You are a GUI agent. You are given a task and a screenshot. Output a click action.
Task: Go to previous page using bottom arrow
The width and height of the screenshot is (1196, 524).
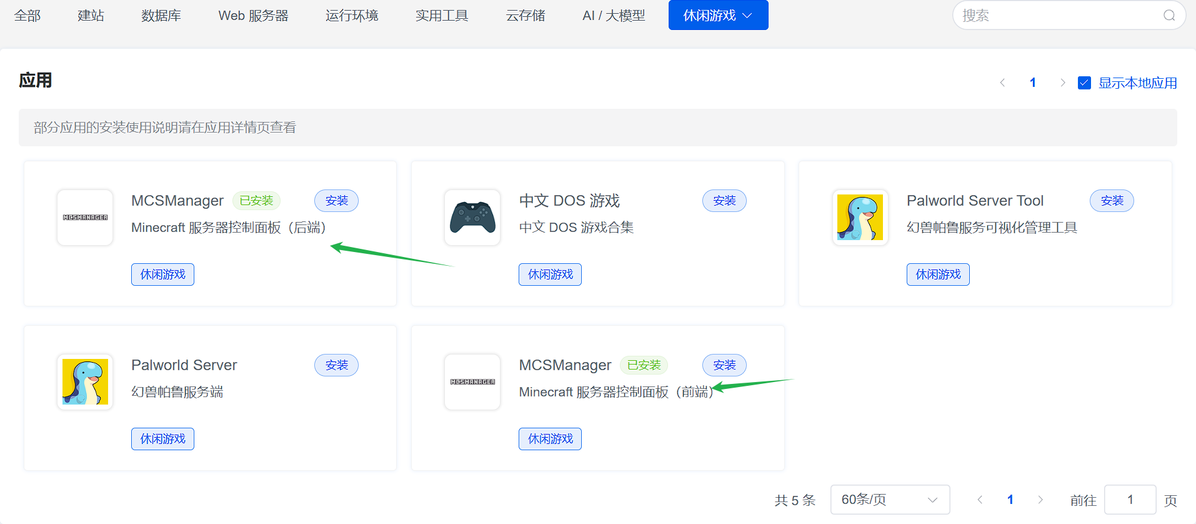pos(980,500)
